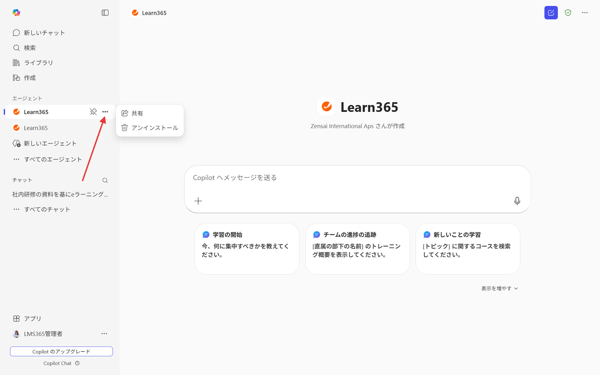The height and width of the screenshot is (375, 600).
Task: Select the 学習の開始 prompt card
Action: point(247,249)
